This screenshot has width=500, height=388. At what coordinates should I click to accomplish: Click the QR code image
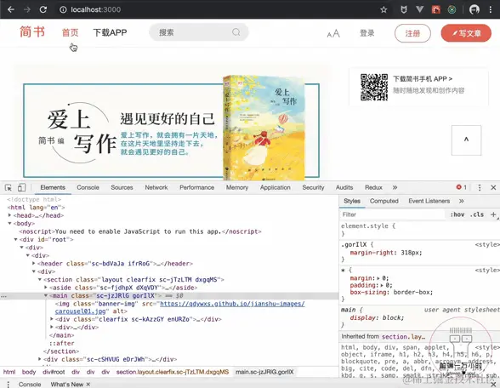374,87
